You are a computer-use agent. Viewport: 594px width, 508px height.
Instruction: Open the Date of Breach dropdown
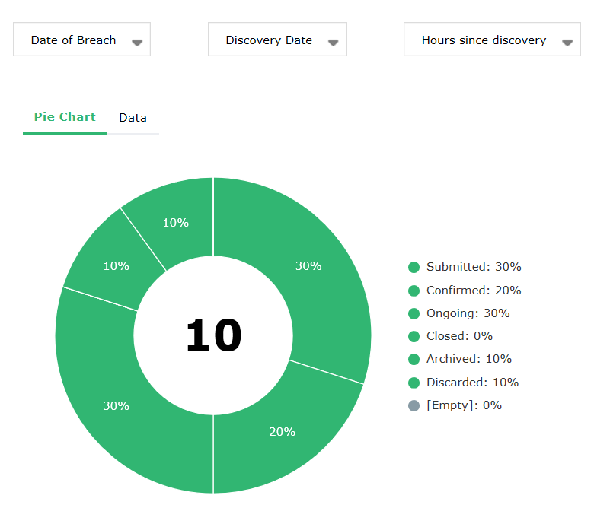(81, 40)
